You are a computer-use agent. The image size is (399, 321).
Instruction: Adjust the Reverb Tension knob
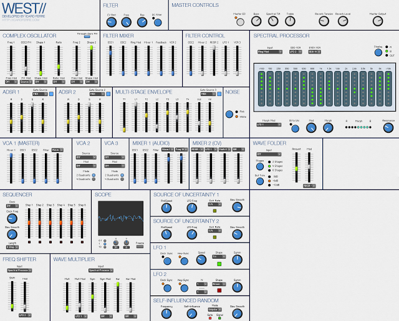[324, 21]
